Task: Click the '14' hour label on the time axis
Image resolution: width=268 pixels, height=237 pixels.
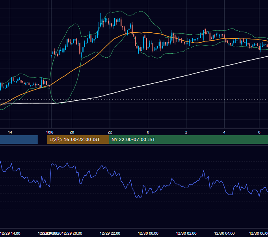Action: click(x=10, y=132)
